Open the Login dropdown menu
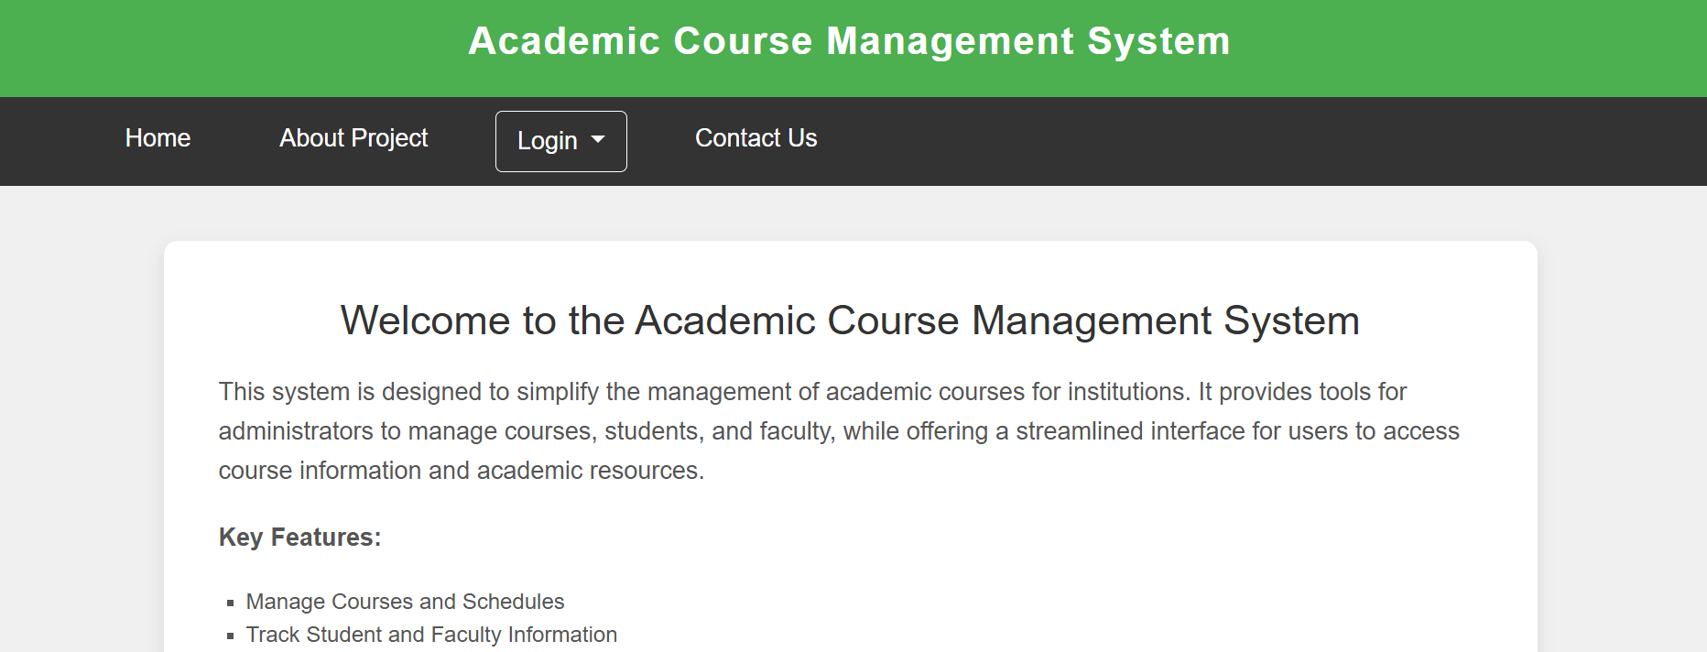 (560, 141)
